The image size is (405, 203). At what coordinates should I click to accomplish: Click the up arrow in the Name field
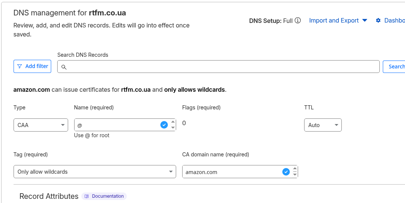173,122
